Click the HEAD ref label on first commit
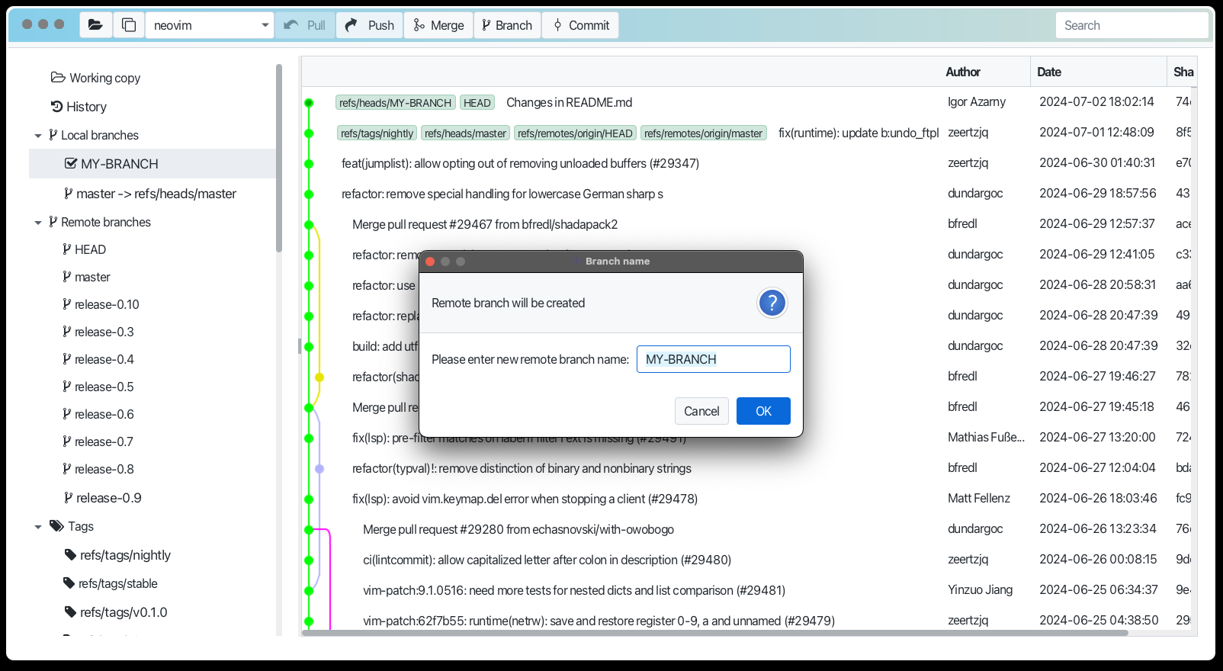 coord(477,103)
